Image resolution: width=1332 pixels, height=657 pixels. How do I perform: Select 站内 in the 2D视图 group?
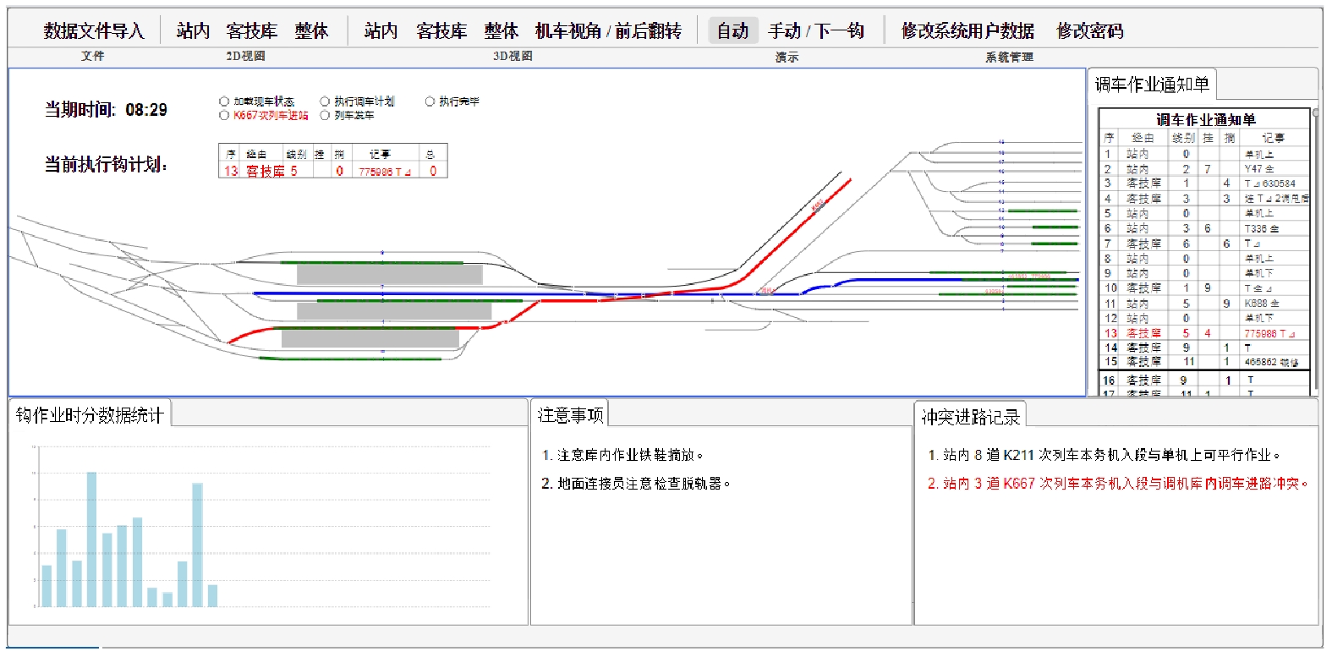tap(193, 31)
